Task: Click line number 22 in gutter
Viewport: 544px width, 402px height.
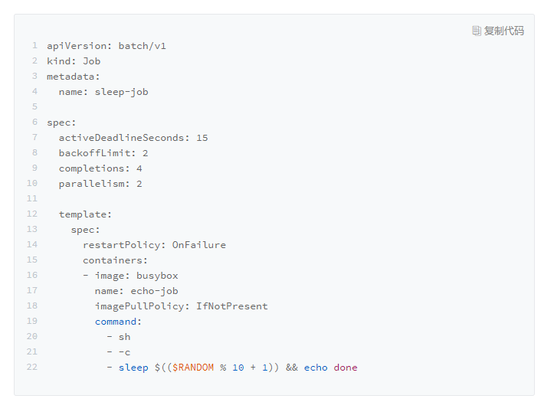Action: pyautogui.click(x=31, y=368)
